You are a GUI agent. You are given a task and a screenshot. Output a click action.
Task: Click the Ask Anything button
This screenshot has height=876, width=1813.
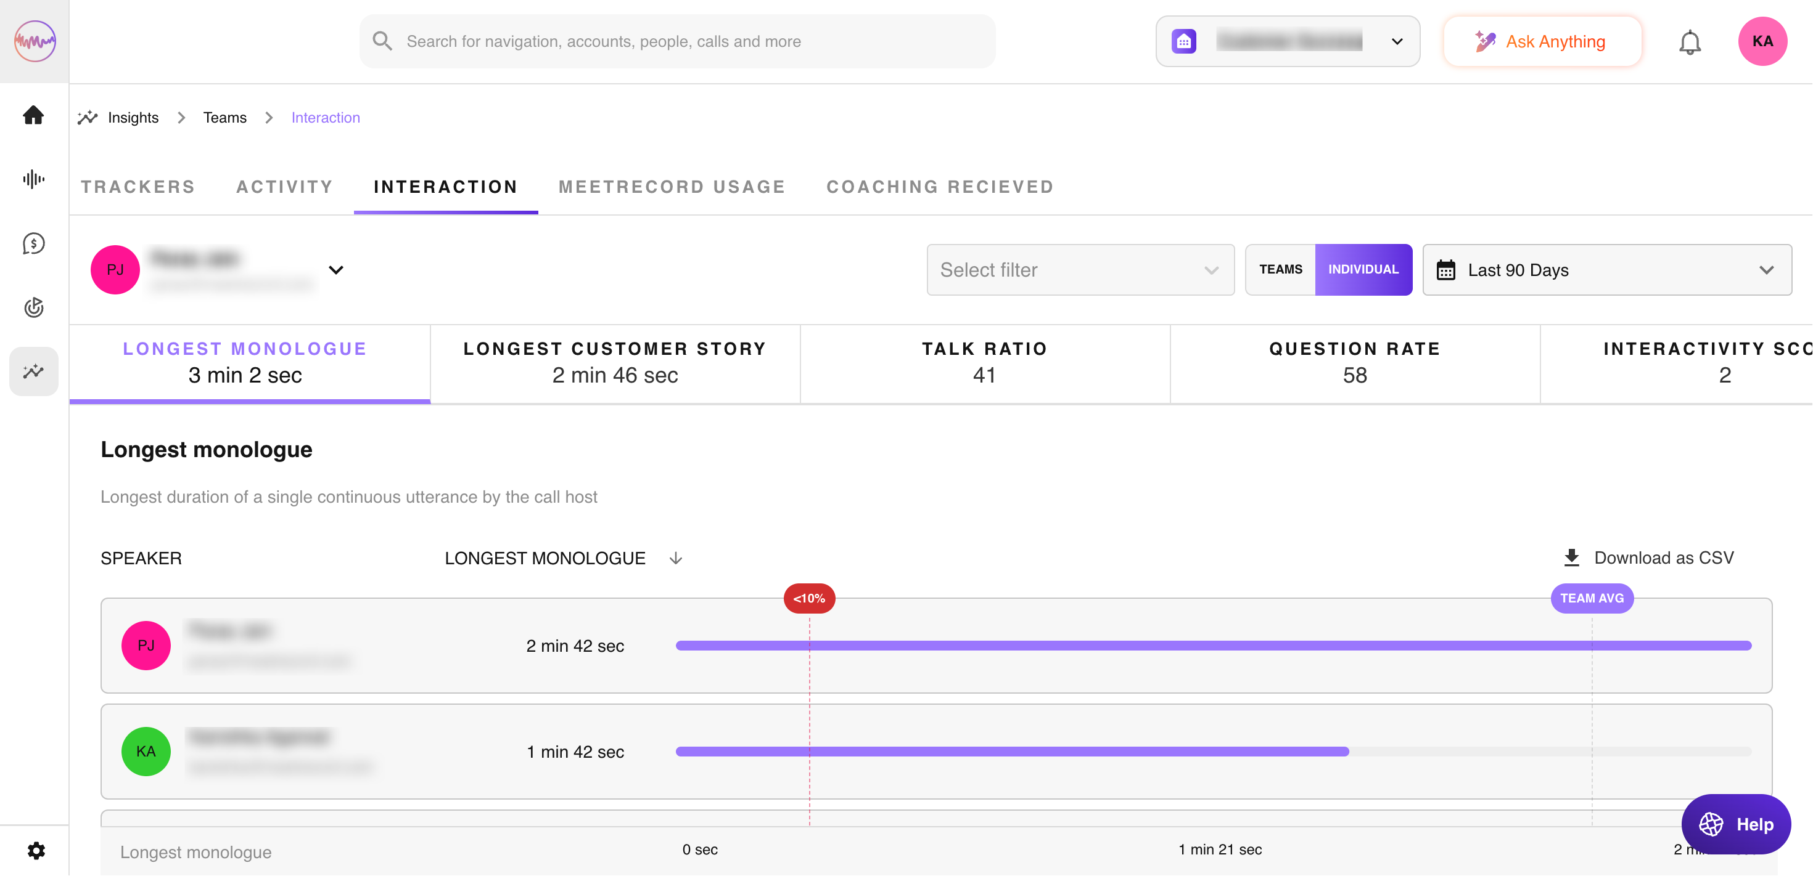(1541, 41)
